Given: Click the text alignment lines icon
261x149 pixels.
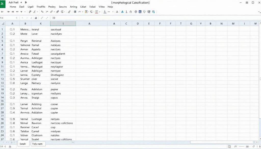Looking at the screenshot, I should (x=62, y=12).
